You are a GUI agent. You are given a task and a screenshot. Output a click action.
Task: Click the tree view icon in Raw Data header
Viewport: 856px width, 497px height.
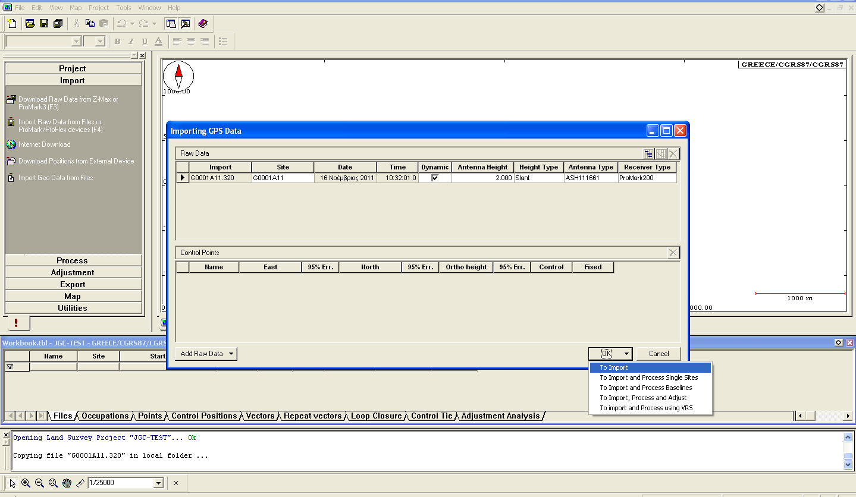(x=648, y=153)
